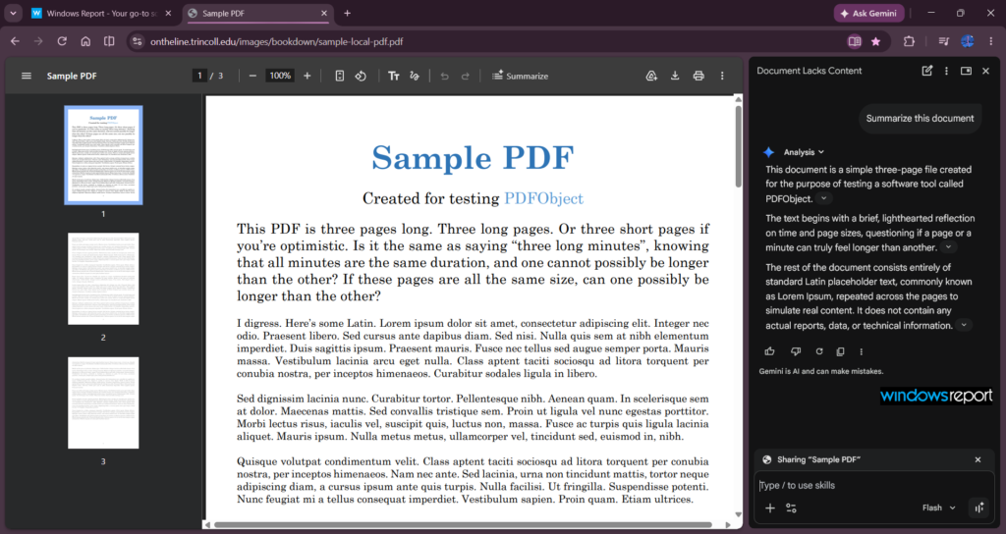Select the Sample PDF tab

[256, 14]
